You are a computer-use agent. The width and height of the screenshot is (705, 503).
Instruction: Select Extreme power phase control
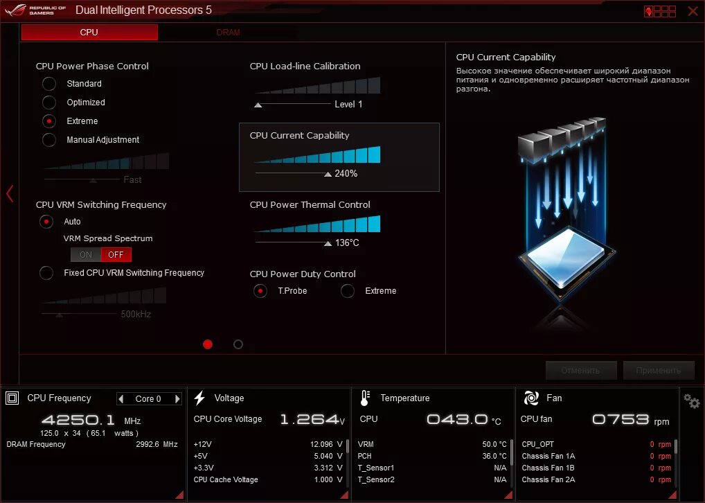click(x=49, y=121)
